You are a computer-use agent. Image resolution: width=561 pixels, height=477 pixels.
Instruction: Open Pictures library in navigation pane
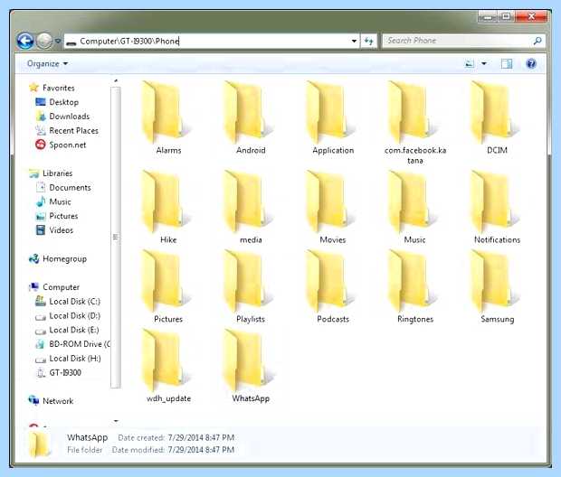point(57,216)
